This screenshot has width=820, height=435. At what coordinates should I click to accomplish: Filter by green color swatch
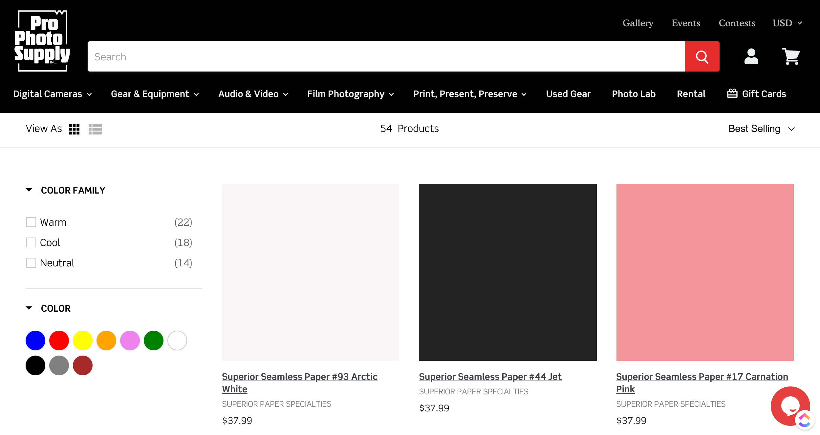click(x=154, y=341)
